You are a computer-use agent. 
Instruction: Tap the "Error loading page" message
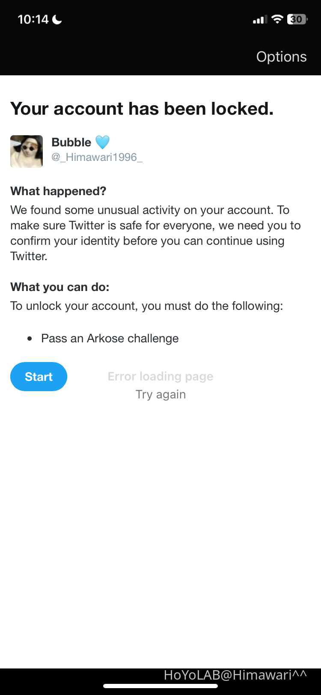(x=160, y=376)
